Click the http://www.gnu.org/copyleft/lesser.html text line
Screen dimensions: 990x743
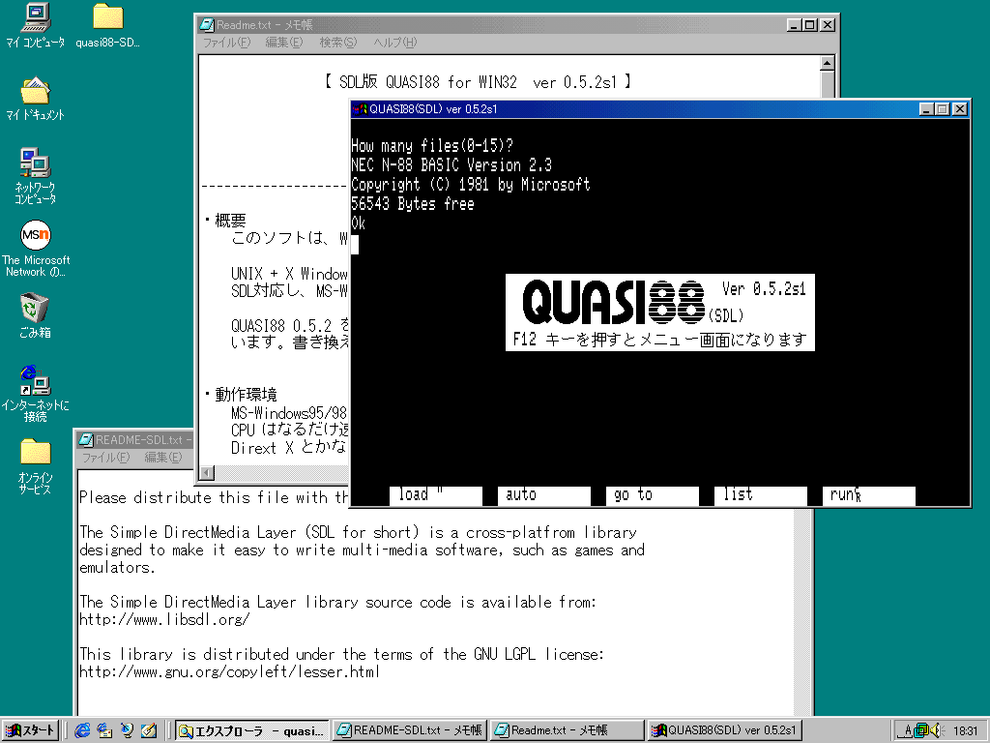click(229, 671)
